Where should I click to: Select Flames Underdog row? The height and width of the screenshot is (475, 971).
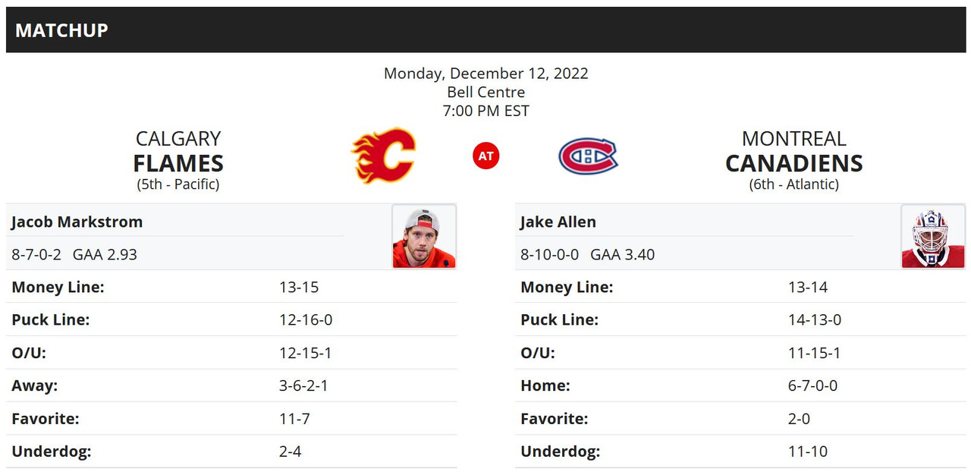tap(231, 451)
